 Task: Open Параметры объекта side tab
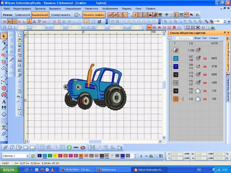point(228,88)
